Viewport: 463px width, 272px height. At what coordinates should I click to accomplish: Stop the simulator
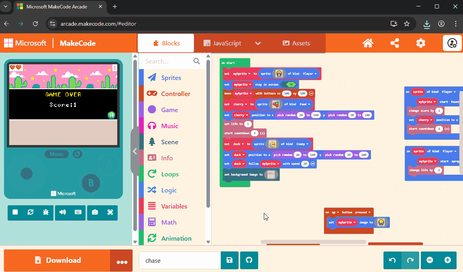[x=15, y=213]
